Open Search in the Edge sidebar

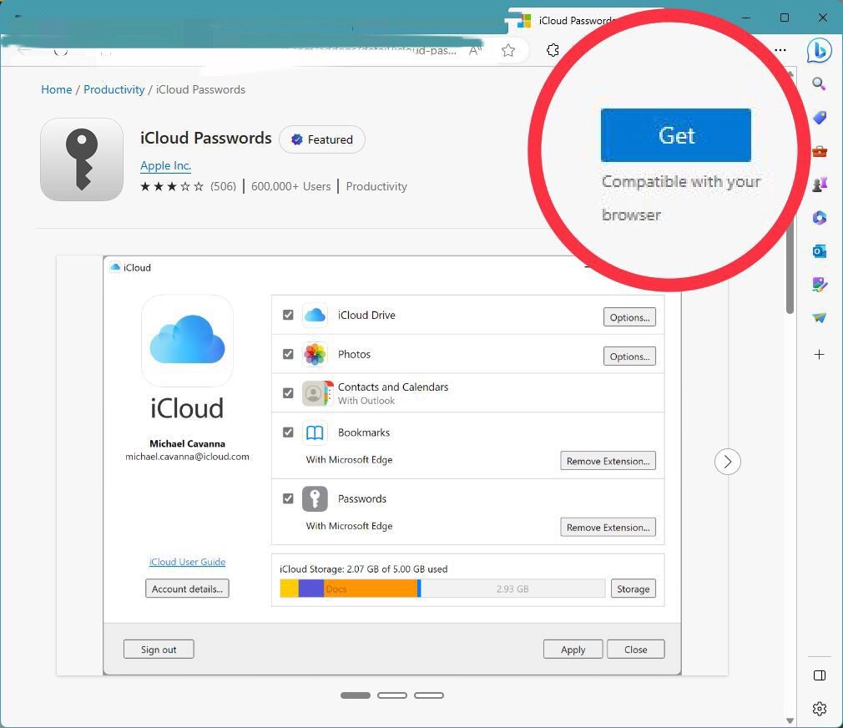819,83
